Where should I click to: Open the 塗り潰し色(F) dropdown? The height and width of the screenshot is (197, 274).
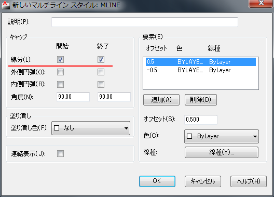91,128
